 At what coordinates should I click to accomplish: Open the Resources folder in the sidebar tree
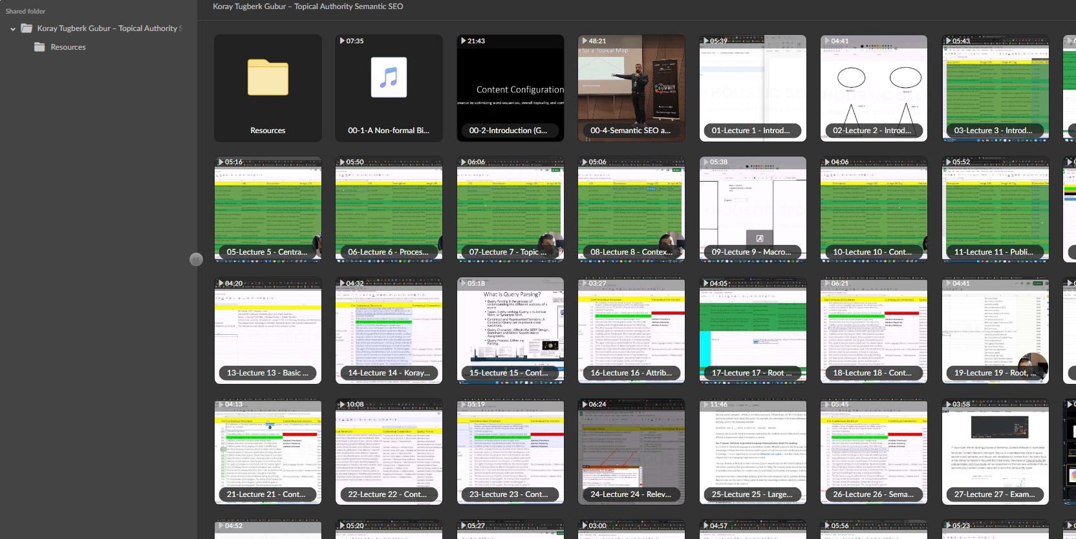click(60, 47)
